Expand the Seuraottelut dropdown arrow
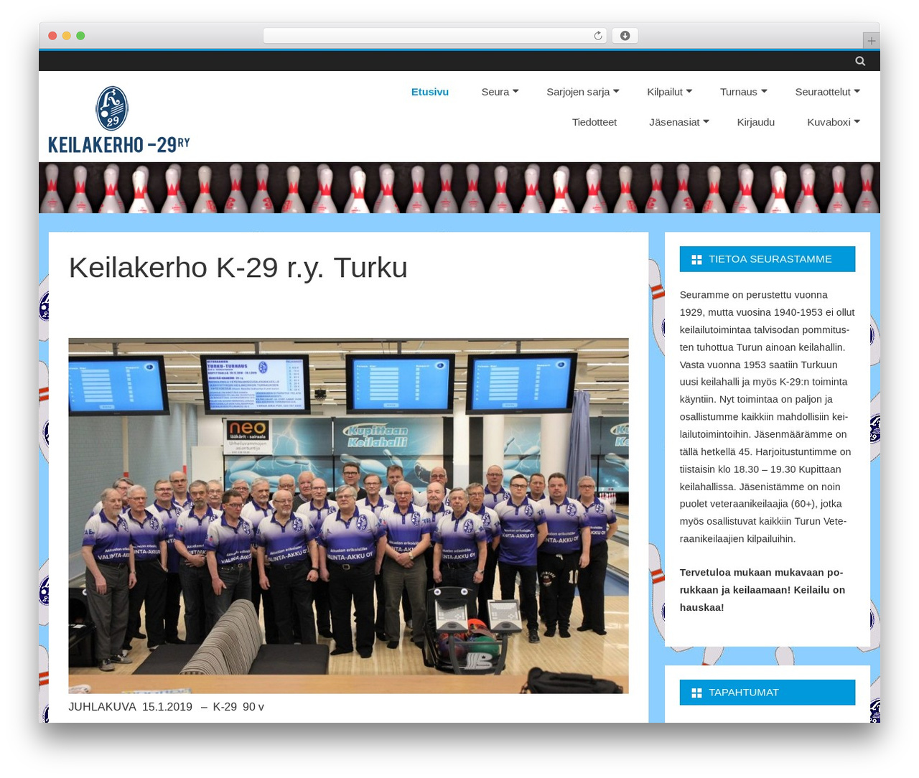 (857, 91)
